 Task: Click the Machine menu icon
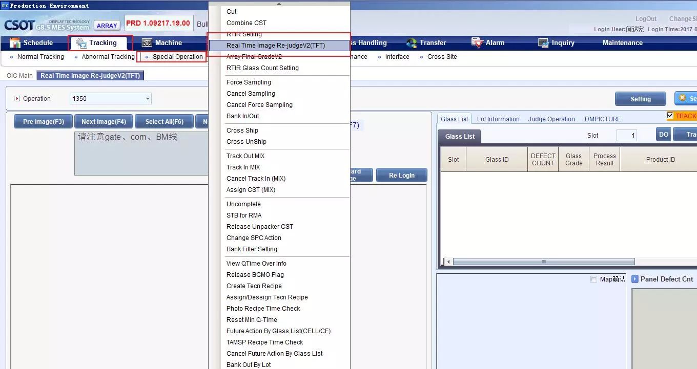(x=147, y=43)
